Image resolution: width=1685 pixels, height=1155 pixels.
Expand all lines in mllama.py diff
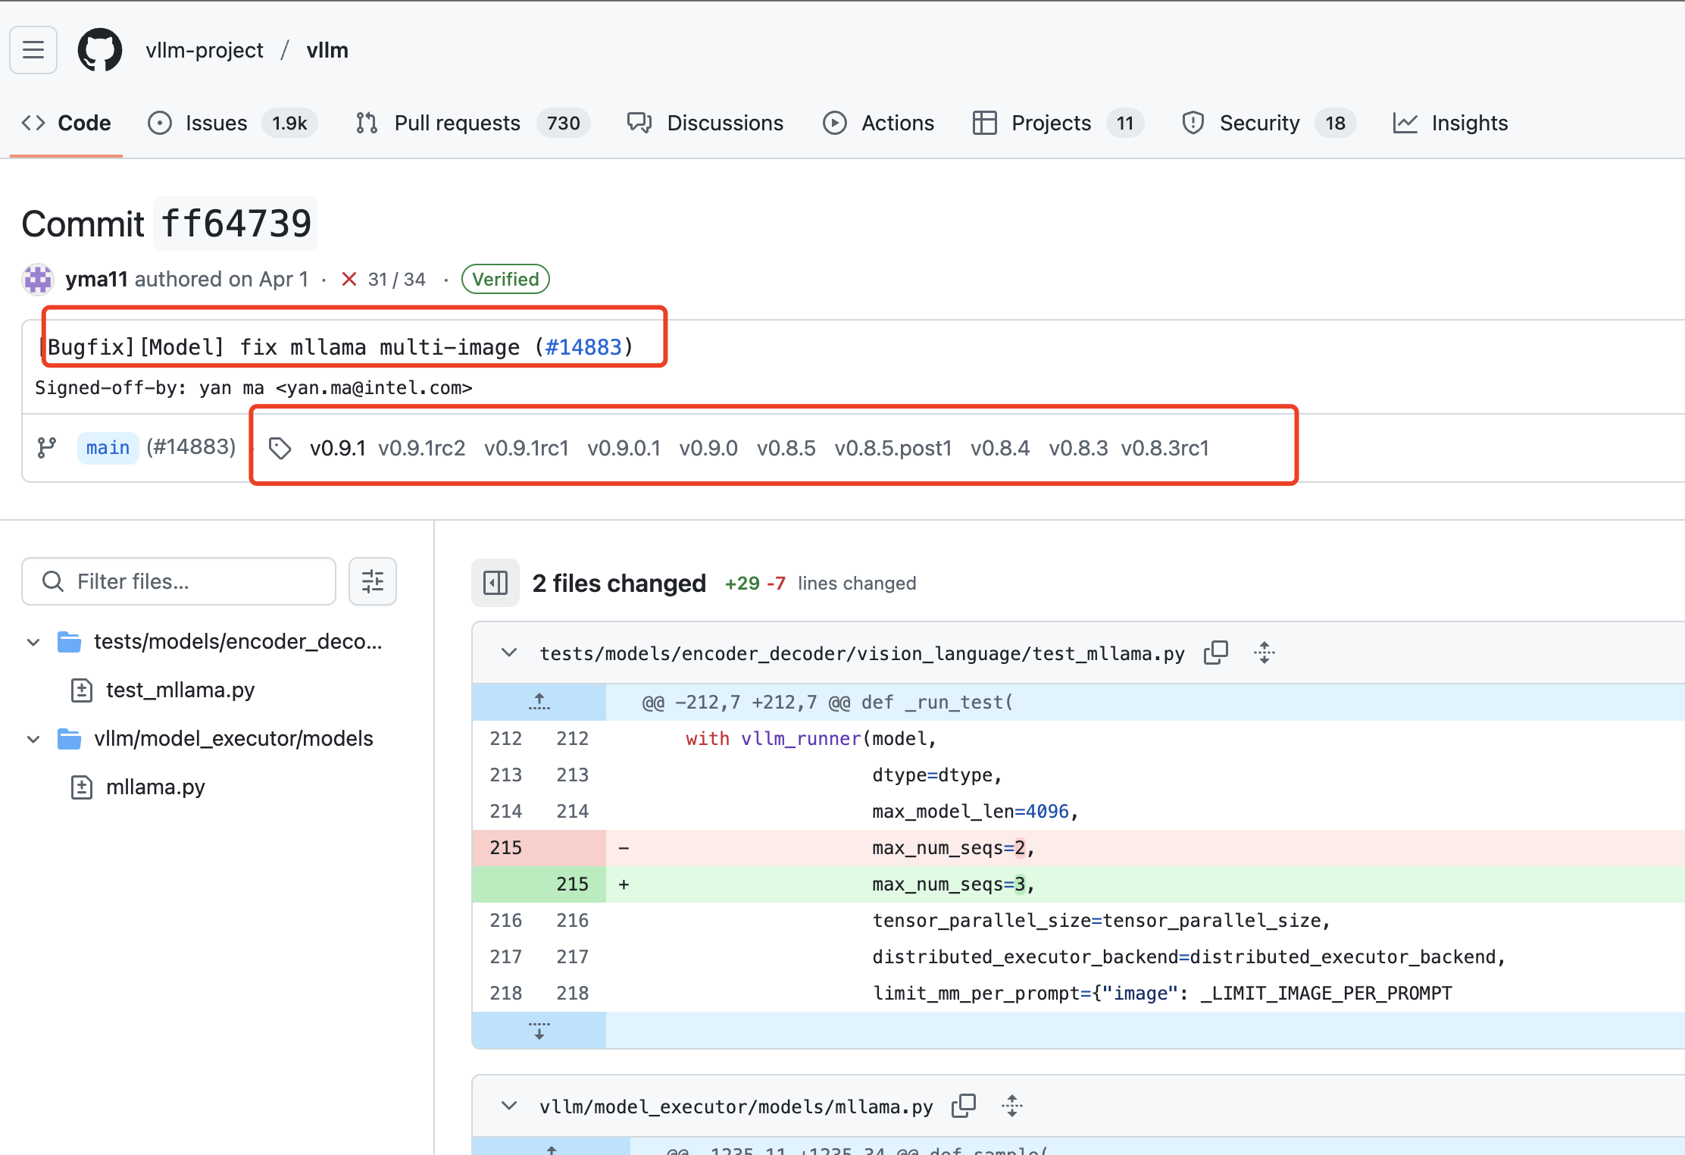[x=1012, y=1106]
